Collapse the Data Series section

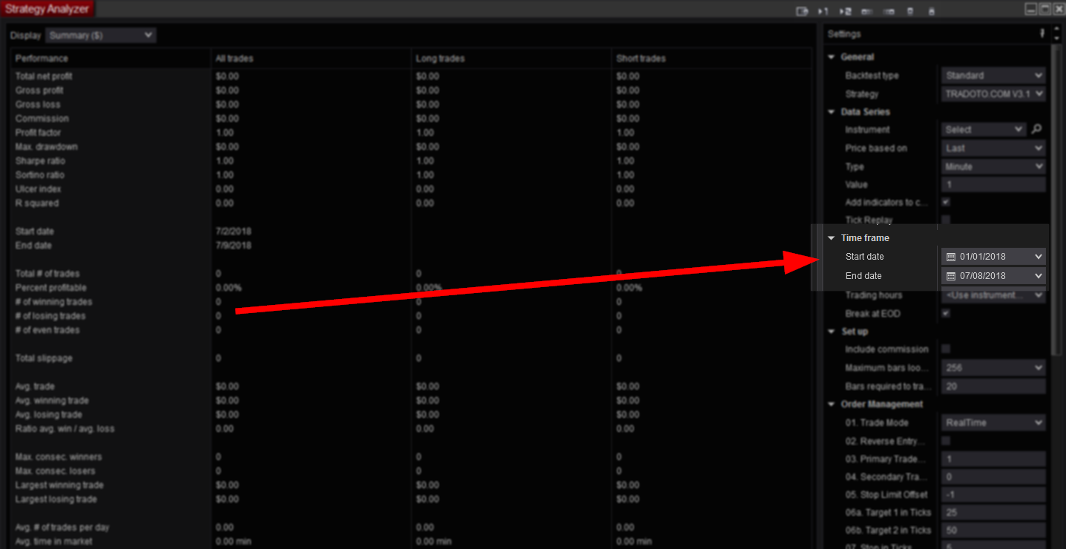click(832, 112)
